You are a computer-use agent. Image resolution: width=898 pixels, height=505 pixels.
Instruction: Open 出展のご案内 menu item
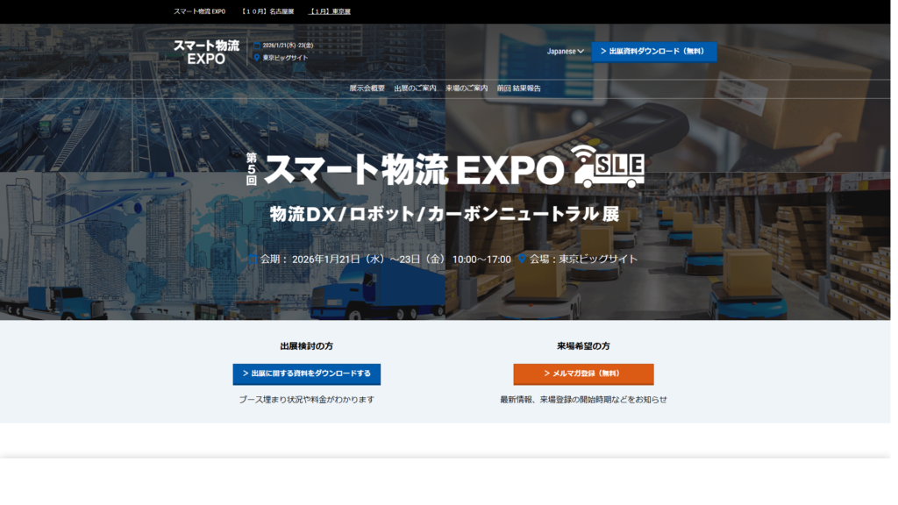click(415, 89)
